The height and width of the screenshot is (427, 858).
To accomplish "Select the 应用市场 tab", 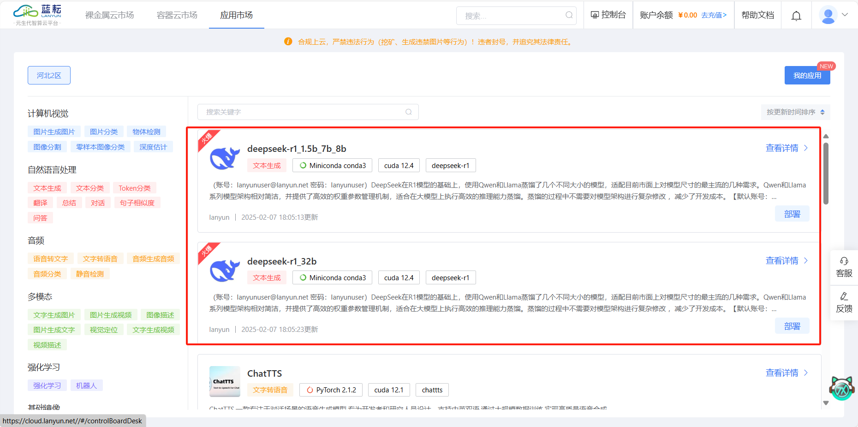I will click(236, 15).
